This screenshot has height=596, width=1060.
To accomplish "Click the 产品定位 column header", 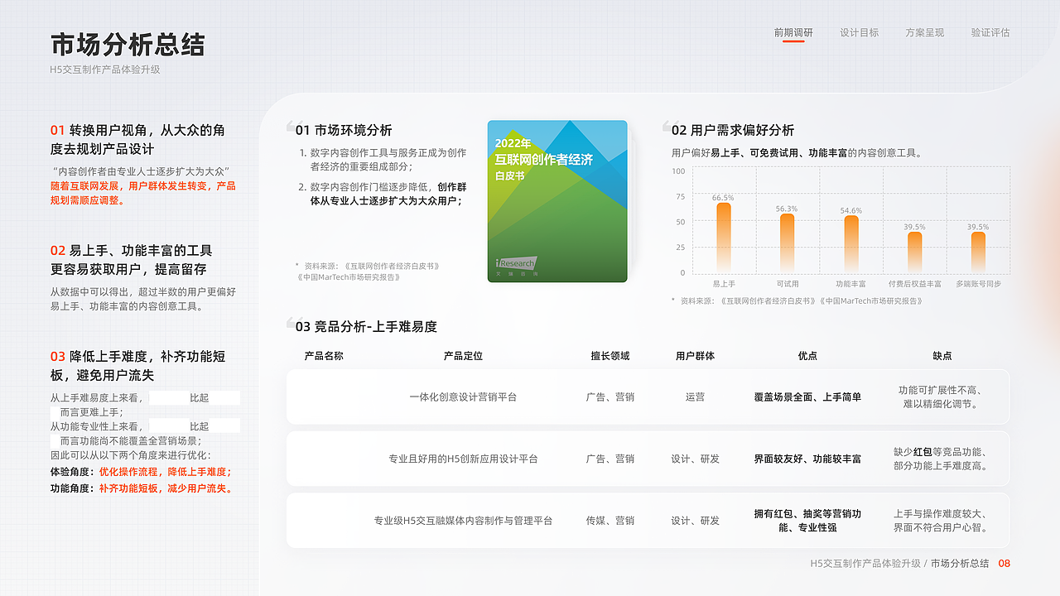I will coord(463,356).
